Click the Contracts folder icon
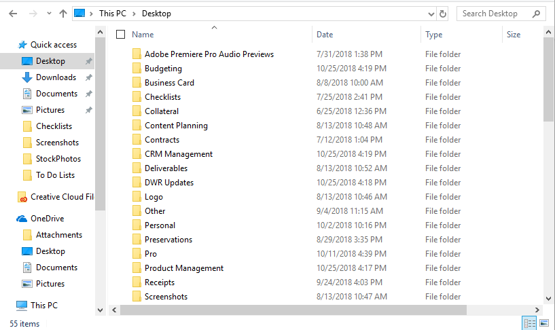This screenshot has width=555, height=330. (137, 139)
